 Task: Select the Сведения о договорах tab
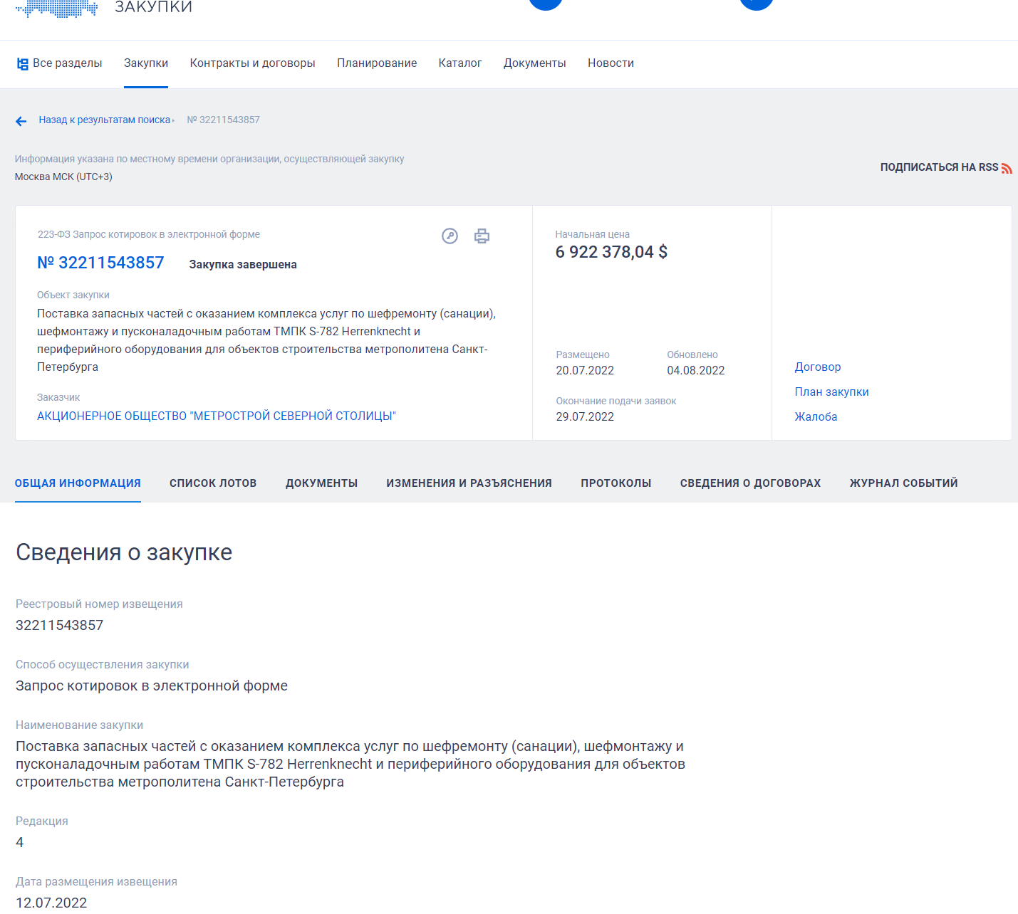pos(750,483)
